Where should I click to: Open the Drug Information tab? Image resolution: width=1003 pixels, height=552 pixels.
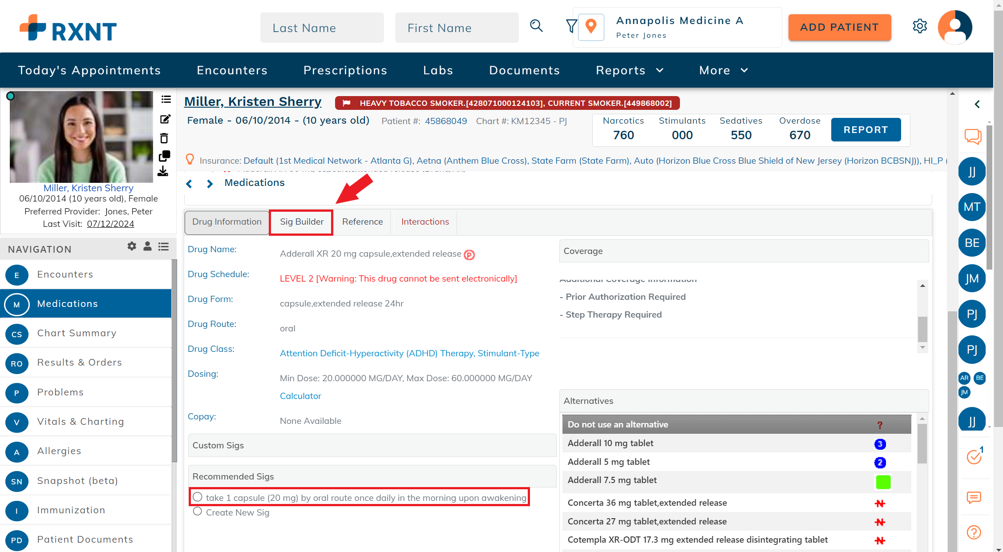[x=227, y=222]
